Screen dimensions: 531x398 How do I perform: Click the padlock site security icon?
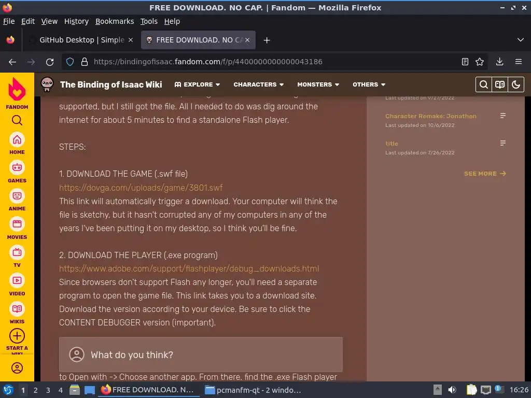tap(85, 62)
